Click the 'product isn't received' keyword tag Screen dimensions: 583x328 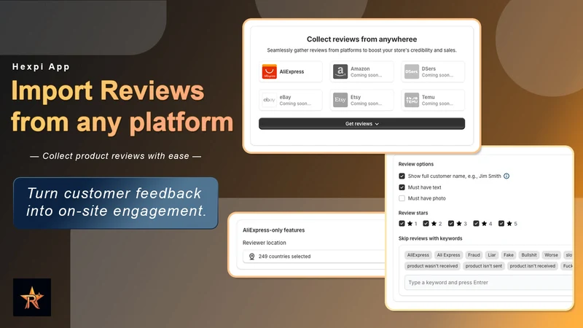coord(533,266)
